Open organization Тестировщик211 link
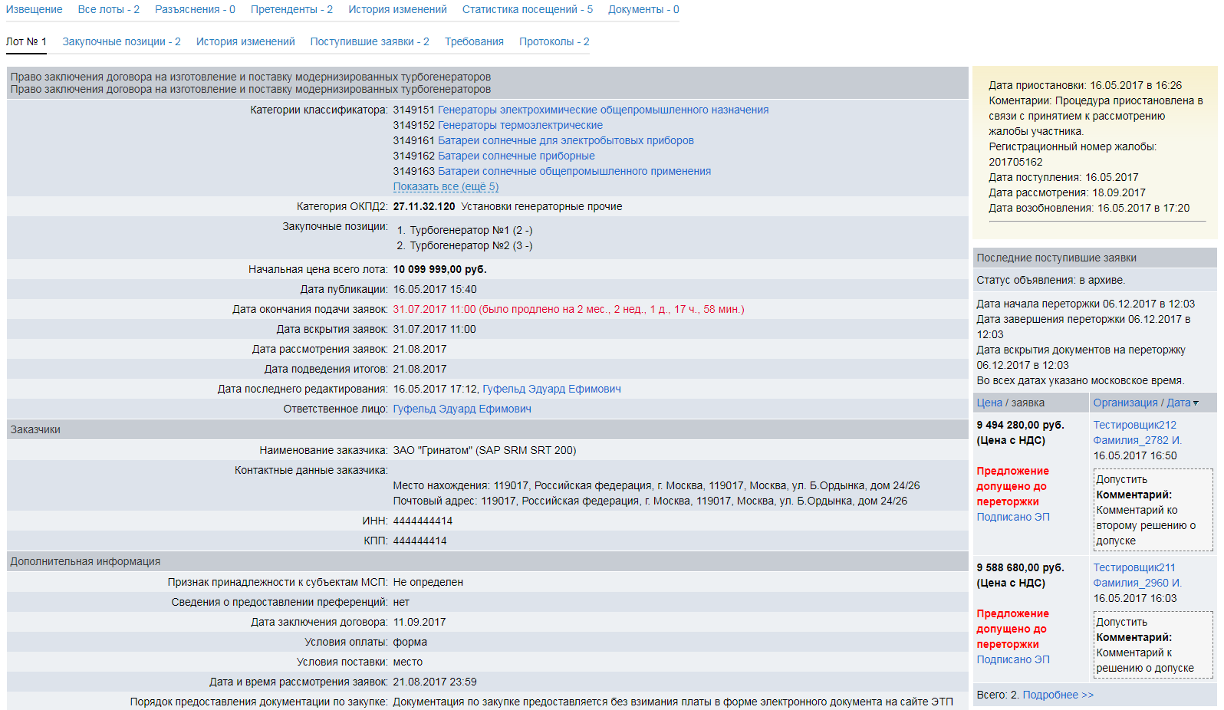The width and height of the screenshot is (1224, 710). [x=1134, y=568]
